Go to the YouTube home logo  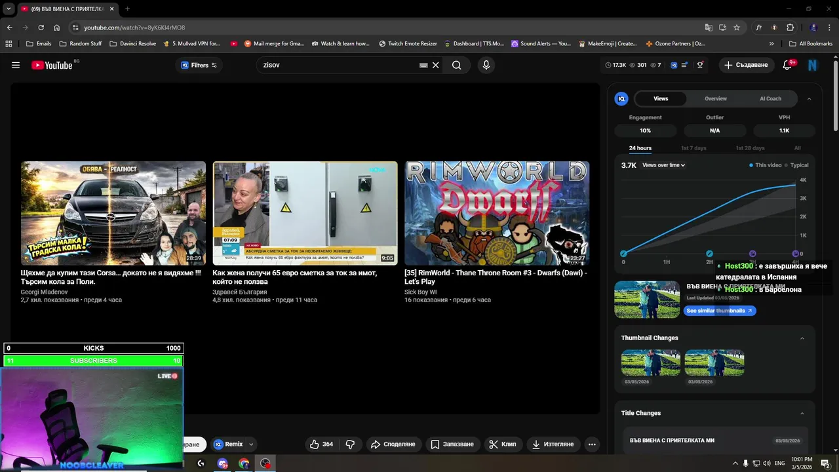[x=52, y=65]
